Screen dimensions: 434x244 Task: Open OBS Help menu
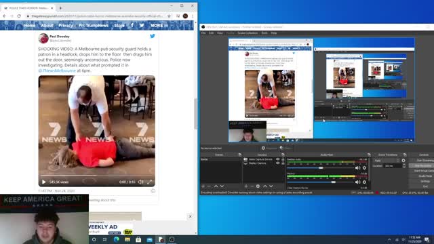[x=274, y=33]
